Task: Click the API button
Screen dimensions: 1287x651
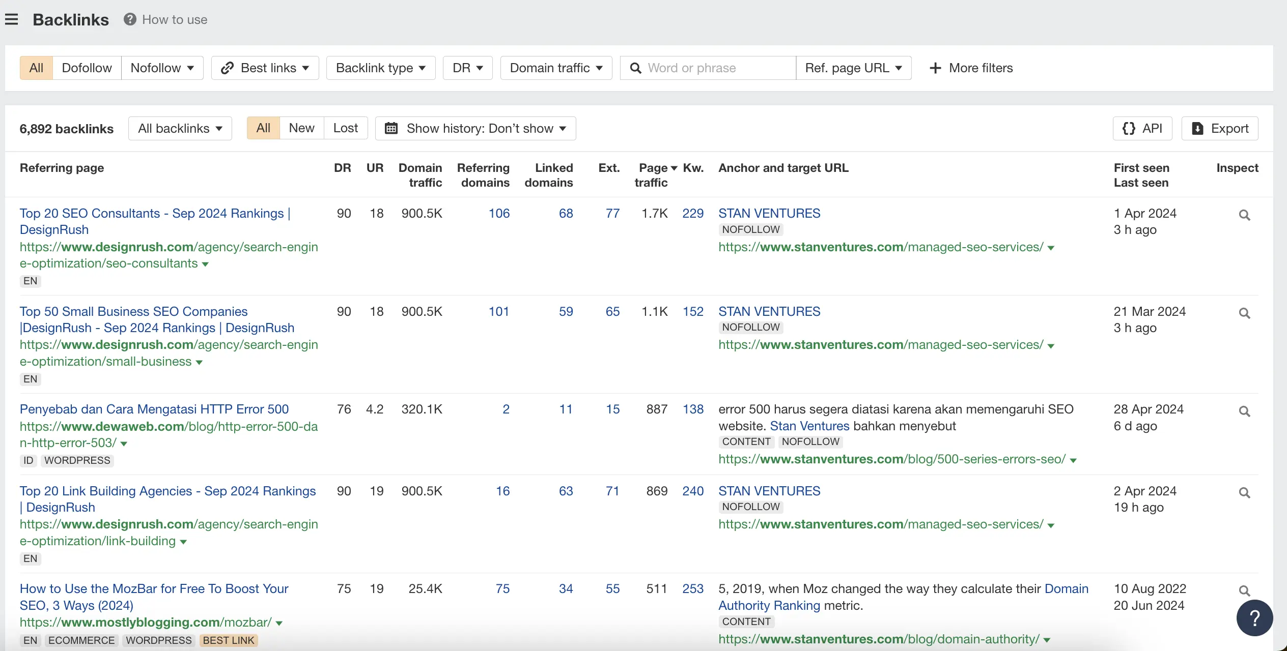Action: 1142,128
